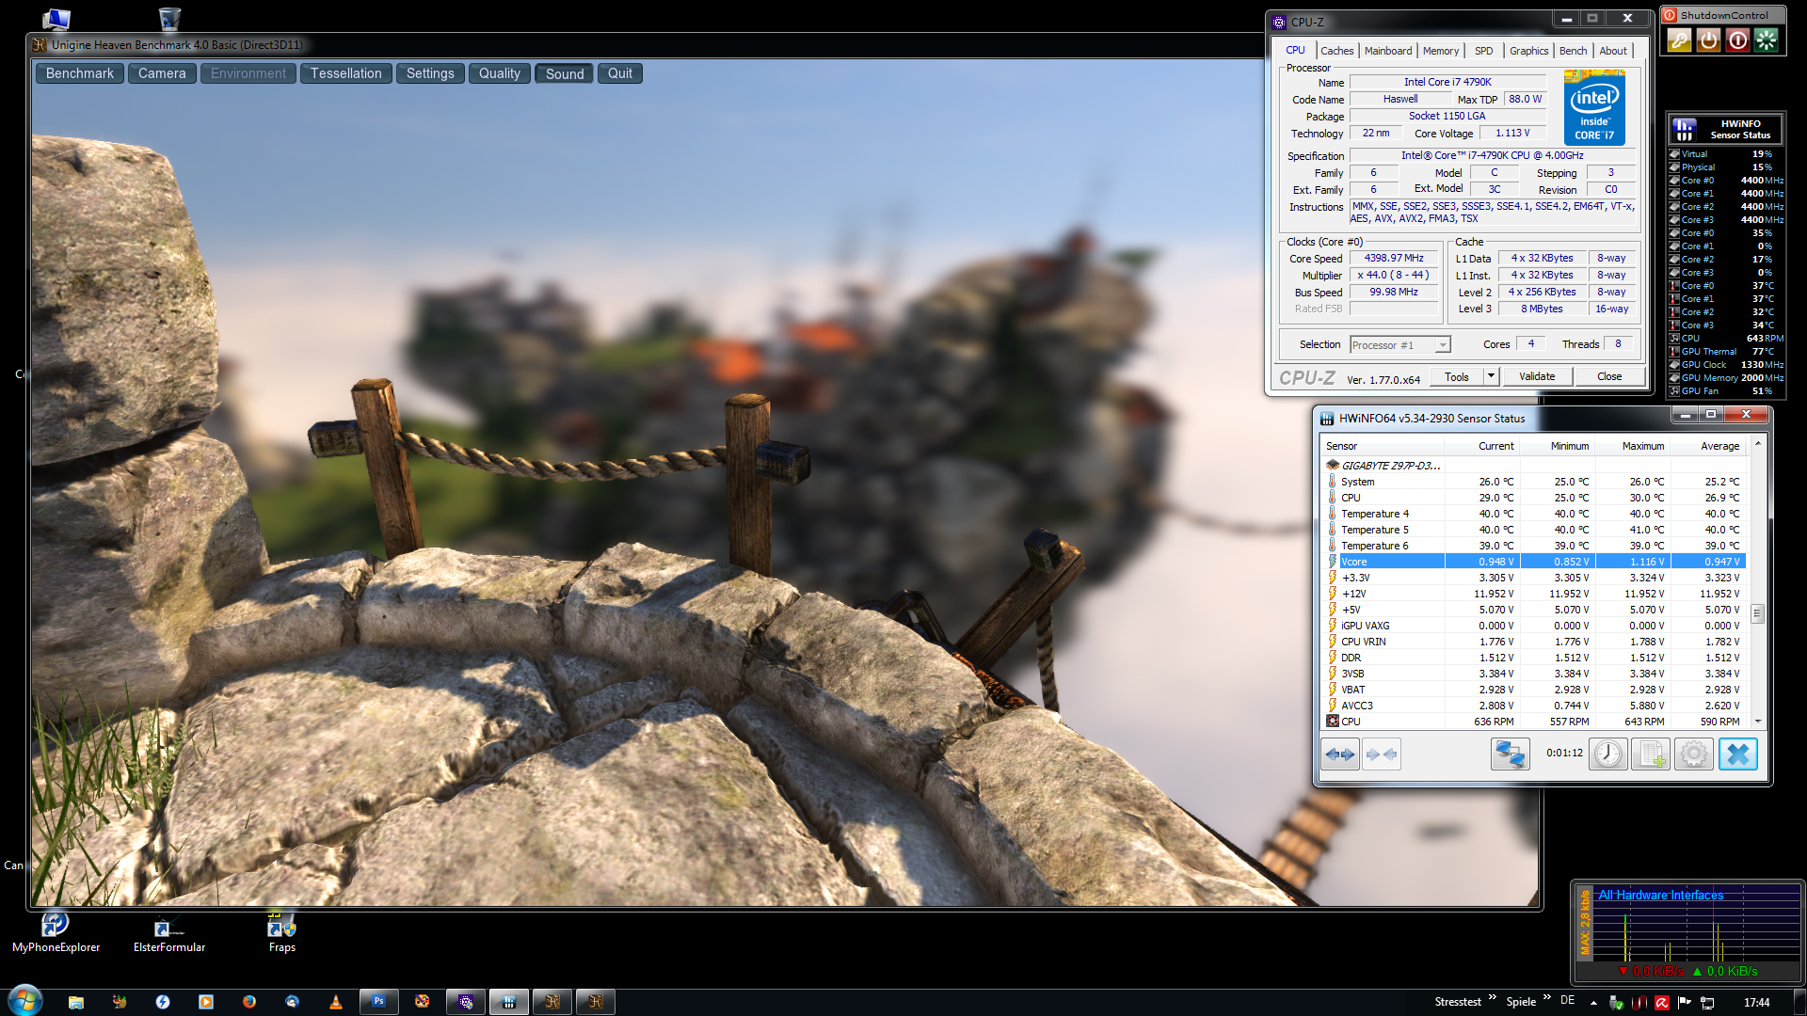This screenshot has height=1016, width=1807.
Task: Toggle Quality option in Heaven toolbar
Action: (x=499, y=73)
